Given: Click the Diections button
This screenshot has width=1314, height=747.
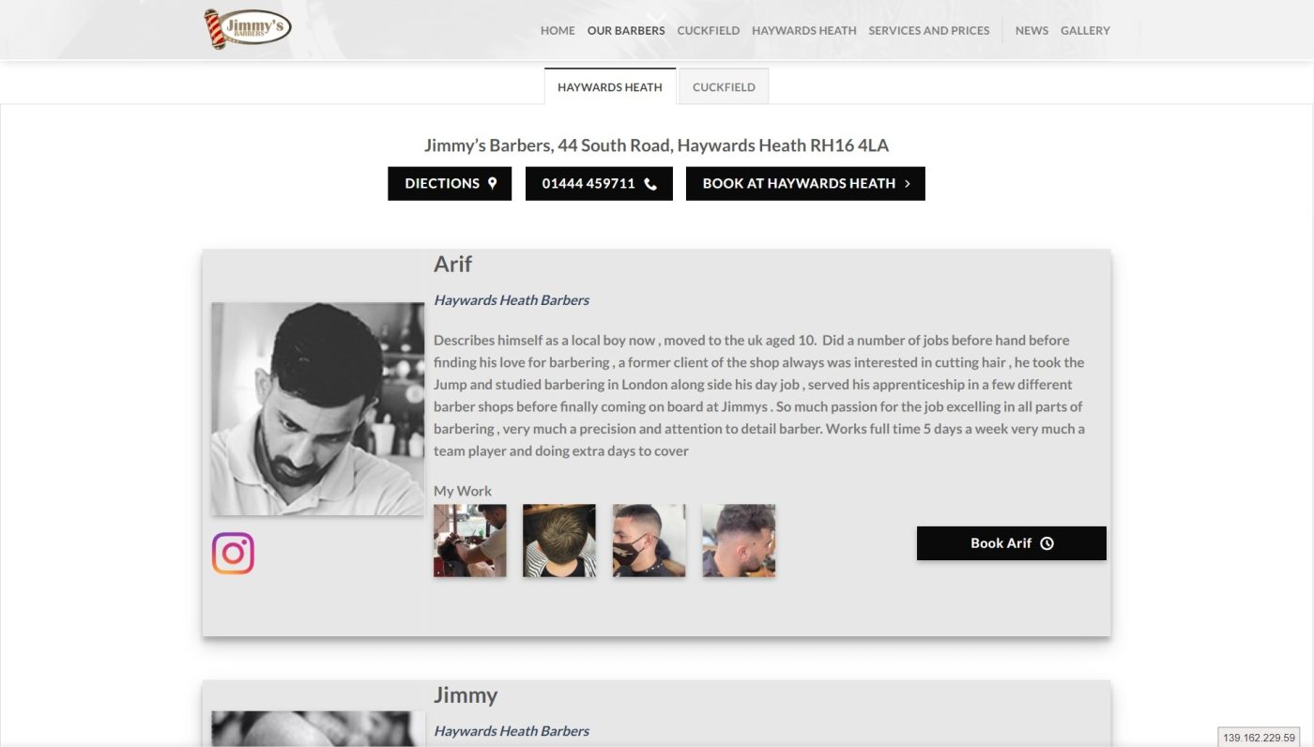Looking at the screenshot, I should pos(450,184).
